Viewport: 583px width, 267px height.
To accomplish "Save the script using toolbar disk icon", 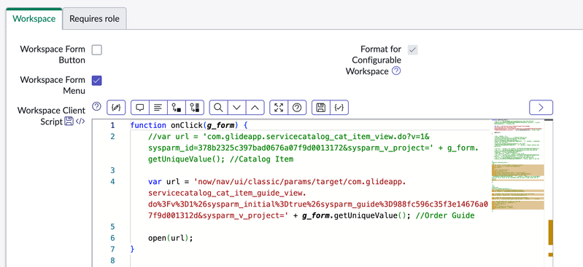I will (x=320, y=108).
